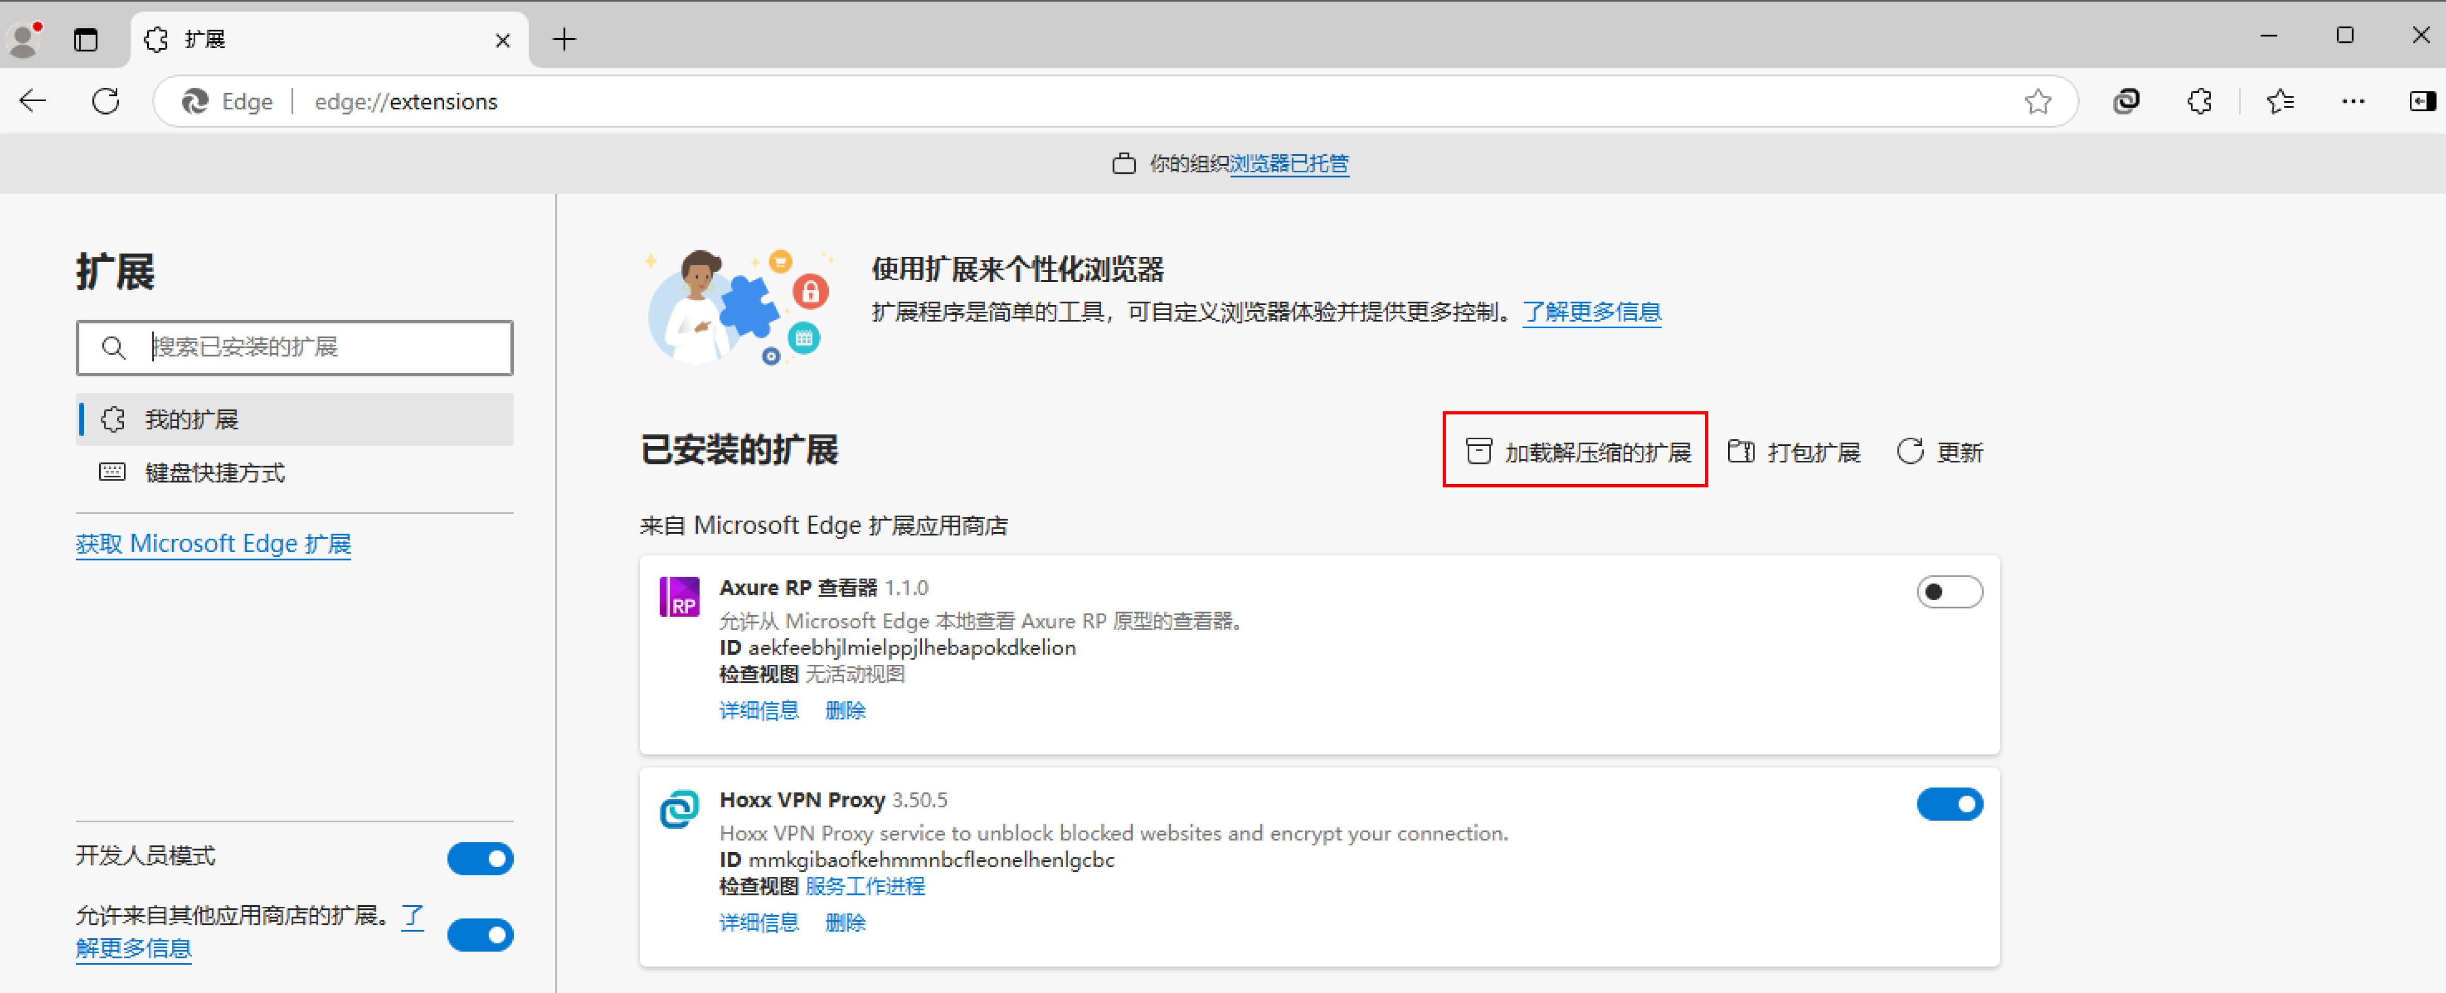Click the browser back arrow
Image resolution: width=2446 pixels, height=993 pixels.
click(33, 102)
